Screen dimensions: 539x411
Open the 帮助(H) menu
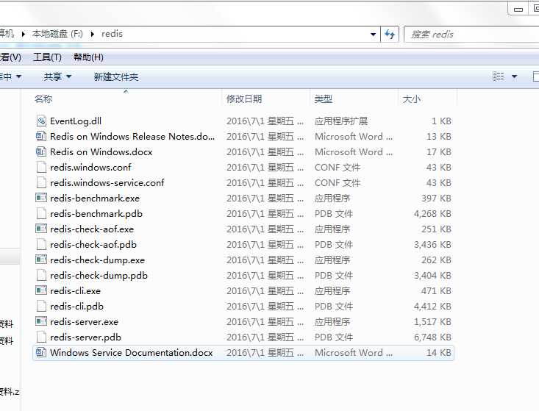88,57
